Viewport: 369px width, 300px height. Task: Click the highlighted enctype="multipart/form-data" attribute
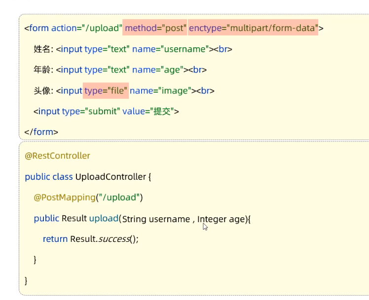(x=253, y=28)
